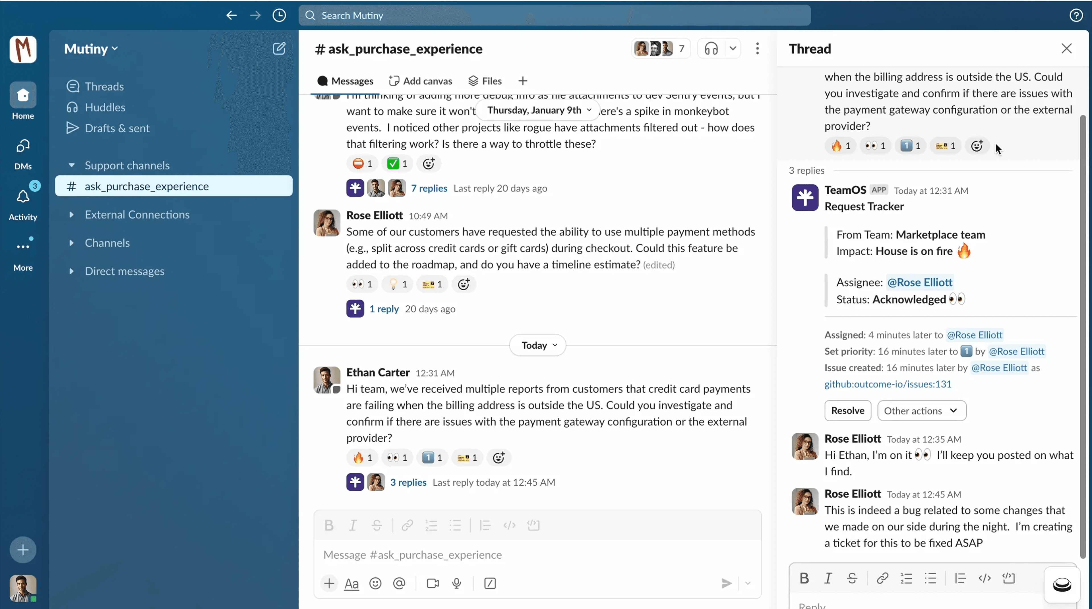Start a huddle with headphones icon
The image size is (1092, 609).
tap(711, 49)
